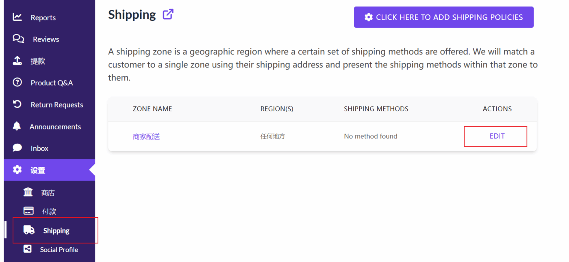Click the Return Requests undo arrow icon
Viewport: 569px width, 262px height.
coord(17,105)
